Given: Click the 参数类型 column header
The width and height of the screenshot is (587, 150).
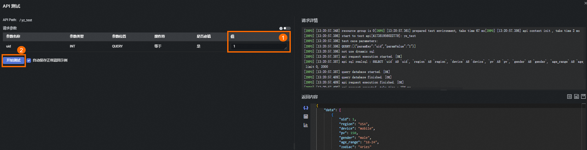Looking at the screenshot, I should click(77, 36).
